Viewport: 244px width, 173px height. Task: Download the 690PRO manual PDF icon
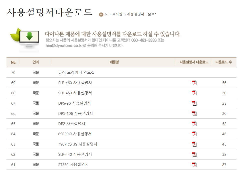[194, 134]
